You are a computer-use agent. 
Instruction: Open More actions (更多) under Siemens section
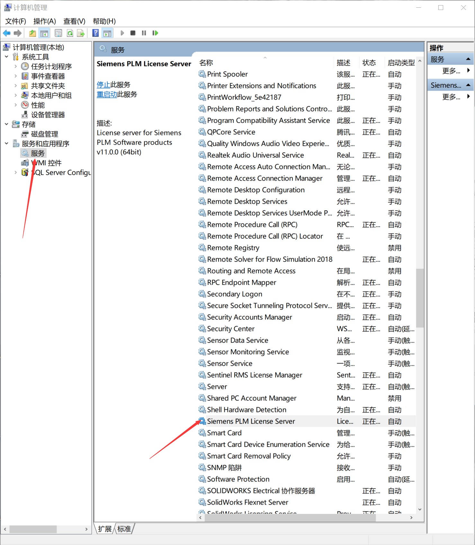tap(451, 97)
